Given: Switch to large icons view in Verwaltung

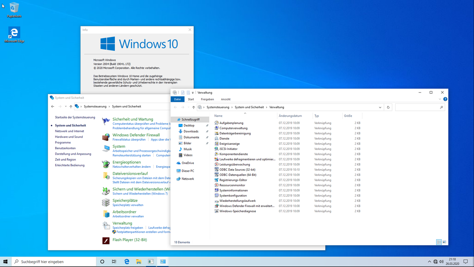Looking at the screenshot, I should [444, 242].
